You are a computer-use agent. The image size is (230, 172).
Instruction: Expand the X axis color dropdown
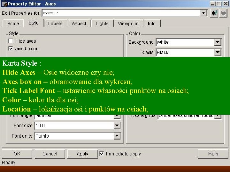tap(218, 52)
